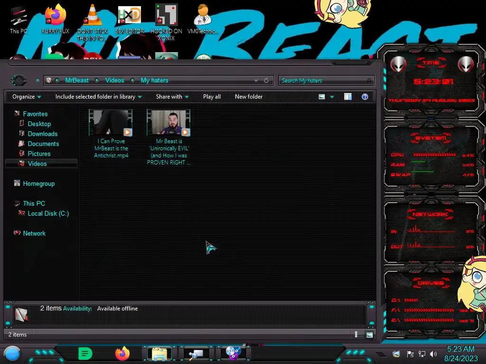Click the F:\ drive usage bar
The image size is (486, 364).
(x=429, y=310)
